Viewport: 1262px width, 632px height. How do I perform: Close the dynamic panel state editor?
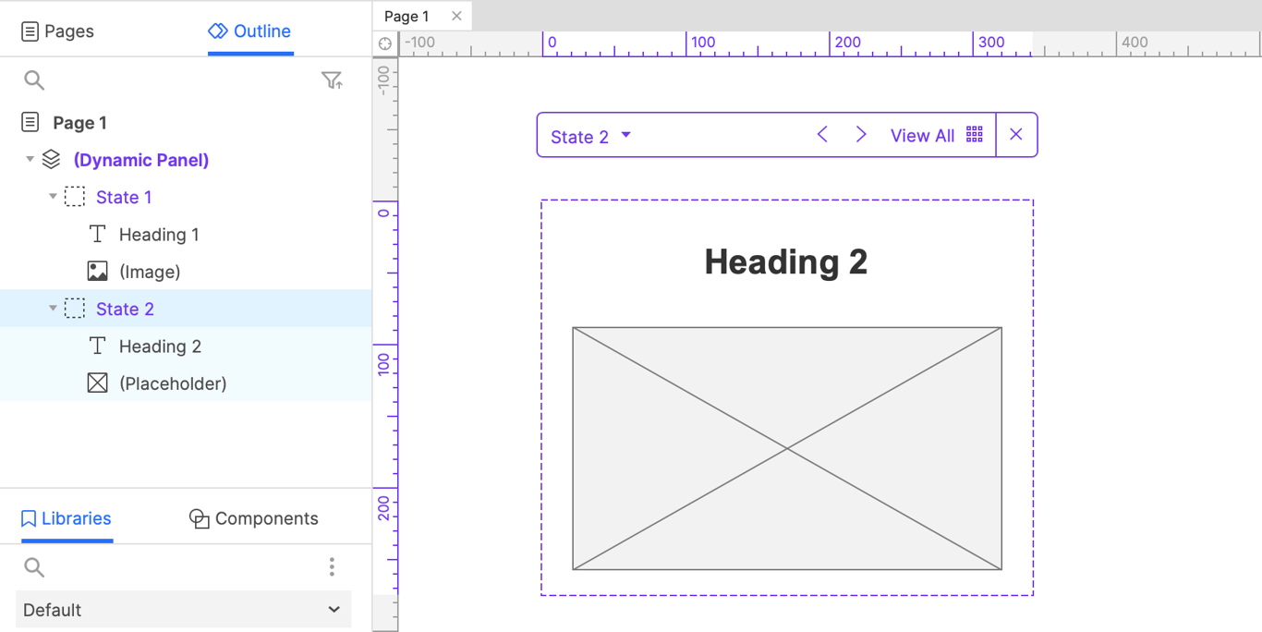click(1016, 135)
